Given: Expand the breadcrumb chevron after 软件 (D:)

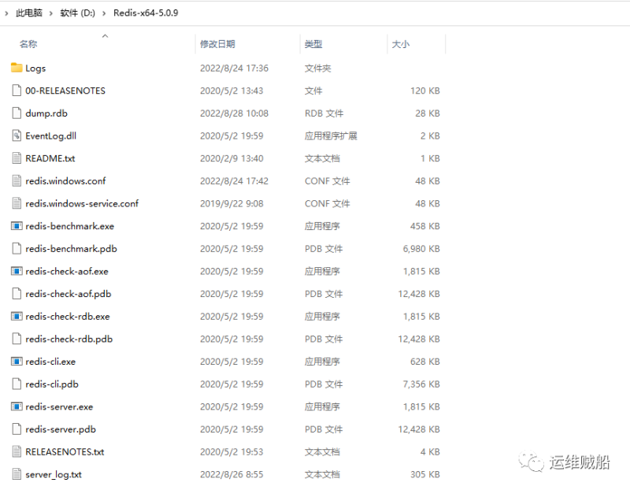Looking at the screenshot, I should click(x=103, y=13).
